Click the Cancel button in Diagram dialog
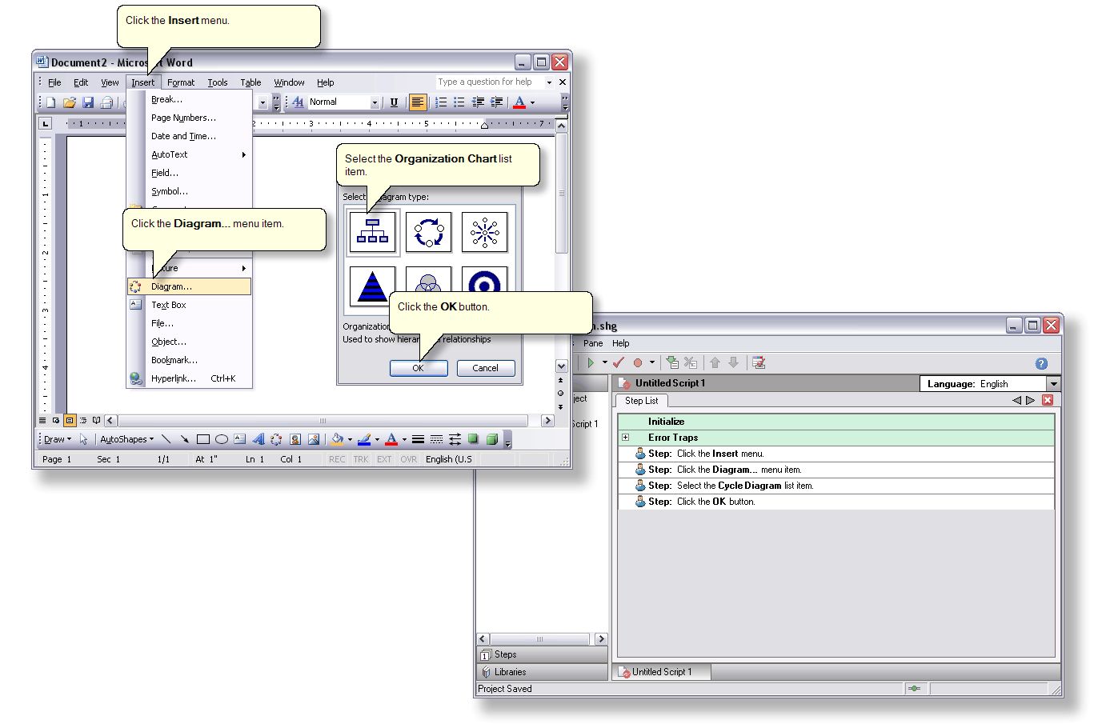Viewport: 1098px width, 728px height. [x=486, y=368]
